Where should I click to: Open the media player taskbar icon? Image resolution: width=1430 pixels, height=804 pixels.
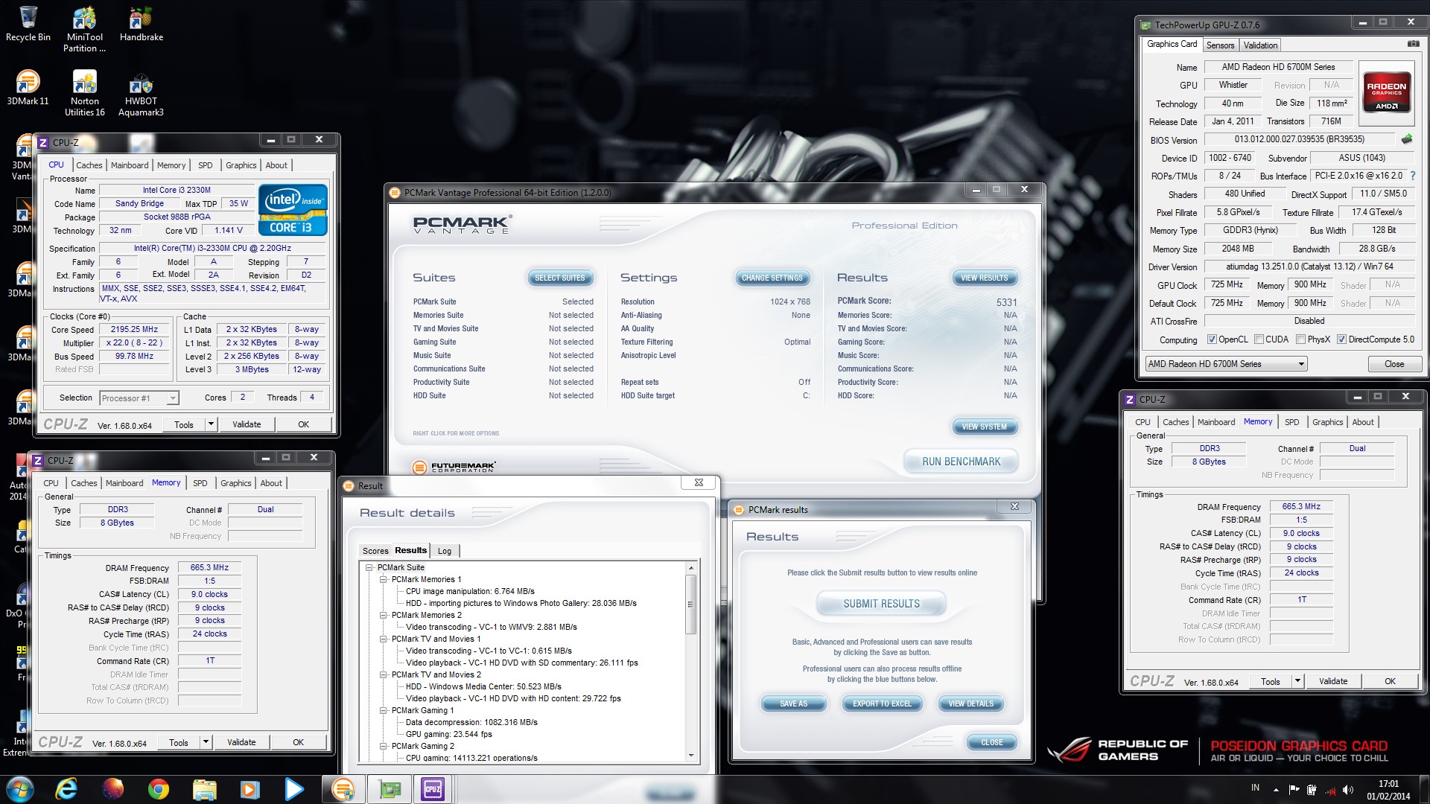click(x=250, y=789)
